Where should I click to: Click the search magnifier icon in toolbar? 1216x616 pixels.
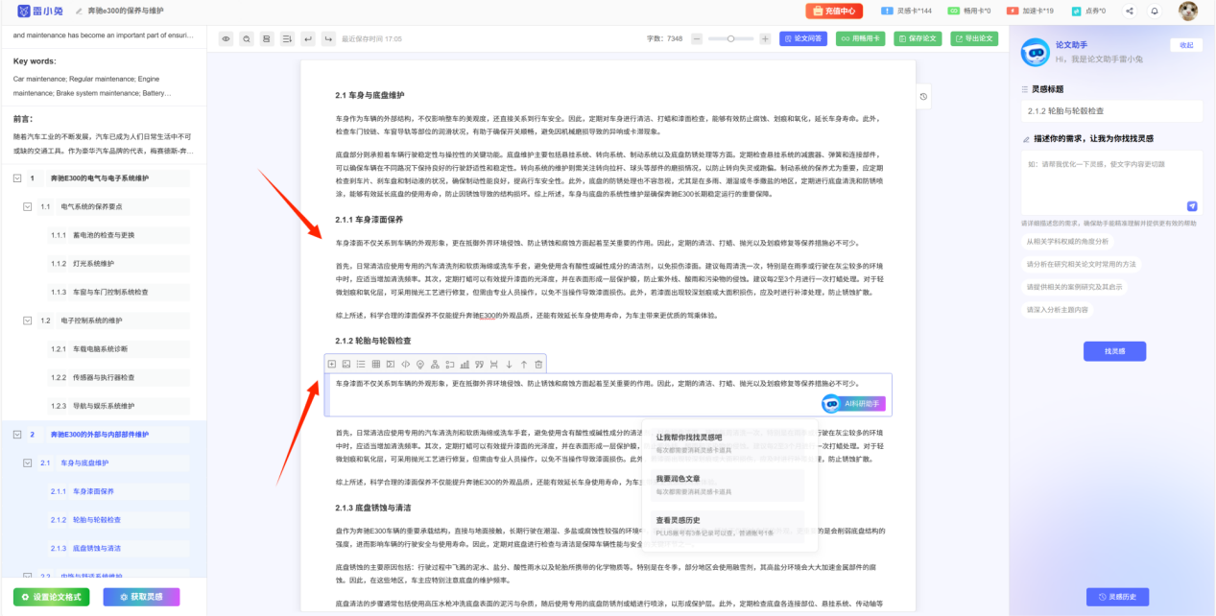point(247,38)
